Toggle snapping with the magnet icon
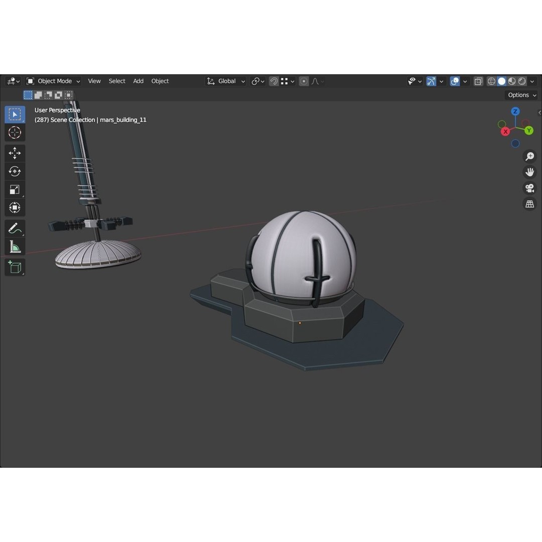The image size is (542, 542). 274,81
